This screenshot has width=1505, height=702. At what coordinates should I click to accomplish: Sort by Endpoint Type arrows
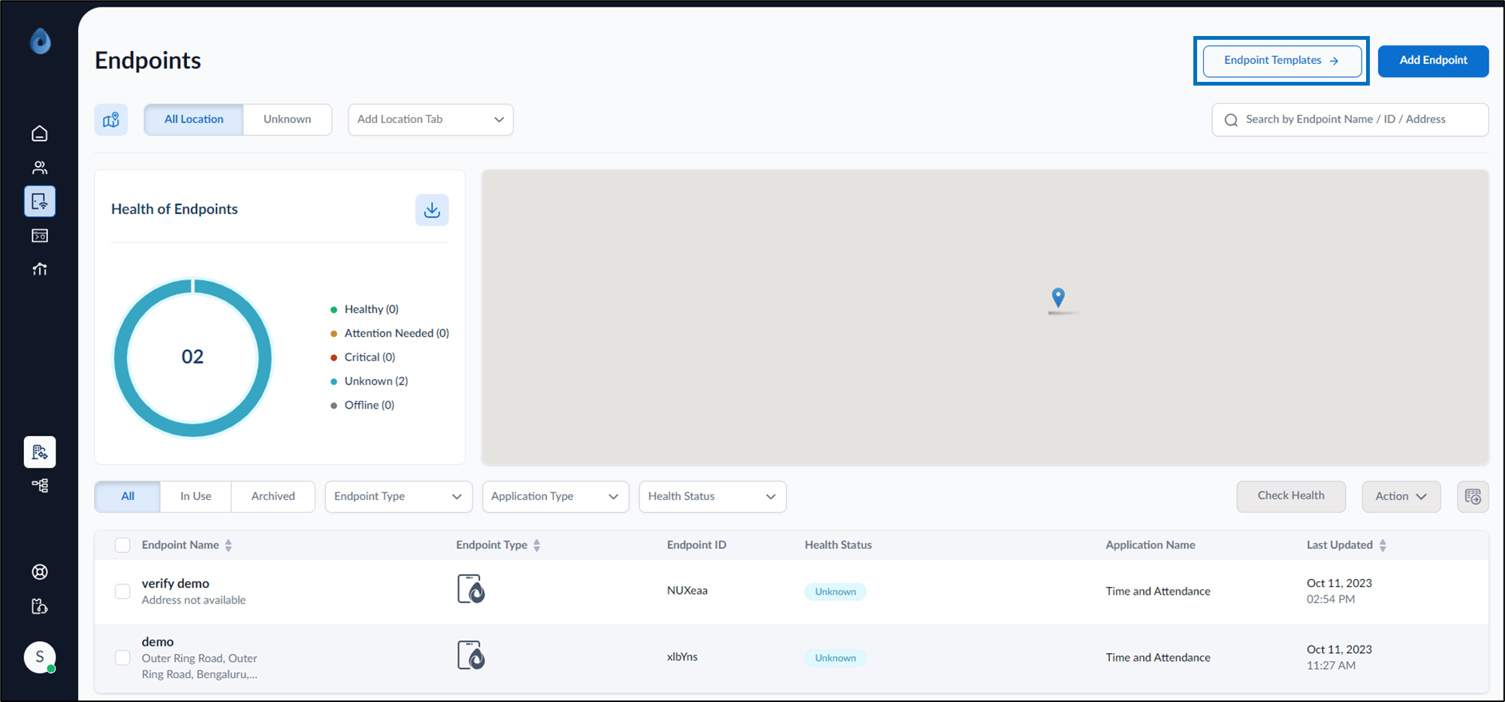pos(537,546)
